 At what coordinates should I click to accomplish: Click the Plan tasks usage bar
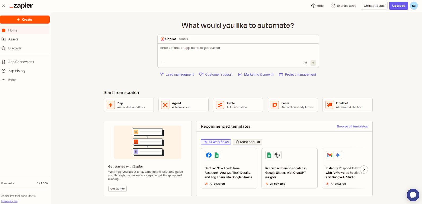point(25,187)
